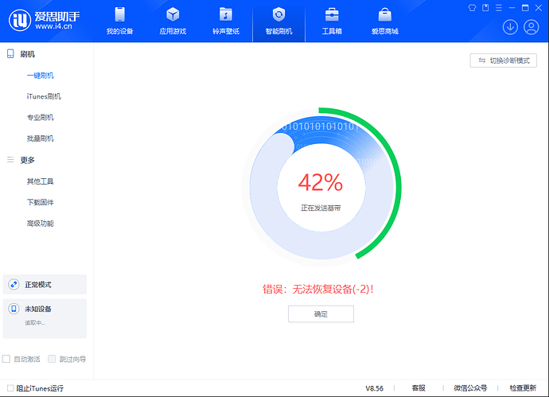Screen dimensions: 549x397
Task: Click the link icon beside 正常模式
Action: (14, 284)
